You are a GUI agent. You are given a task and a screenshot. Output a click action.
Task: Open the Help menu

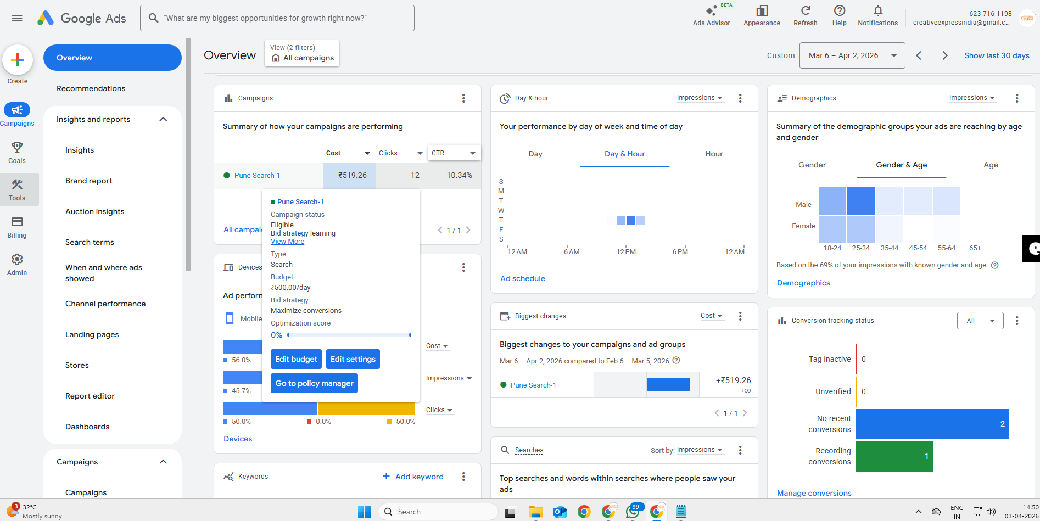coord(839,15)
